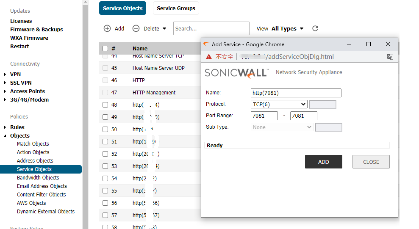Click the refresh icon beside the View filter

[315, 29]
